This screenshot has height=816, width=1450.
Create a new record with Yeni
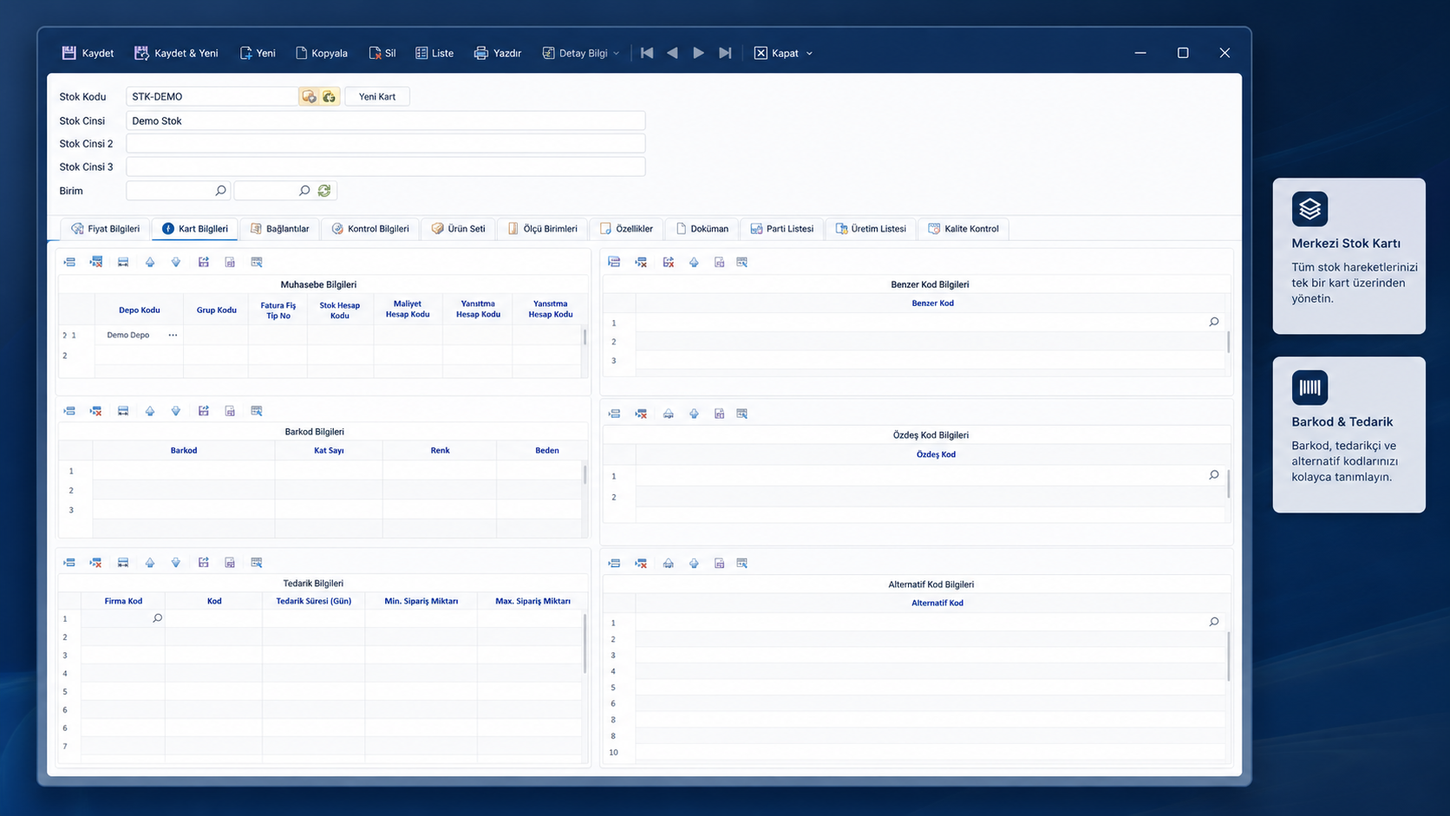click(258, 53)
